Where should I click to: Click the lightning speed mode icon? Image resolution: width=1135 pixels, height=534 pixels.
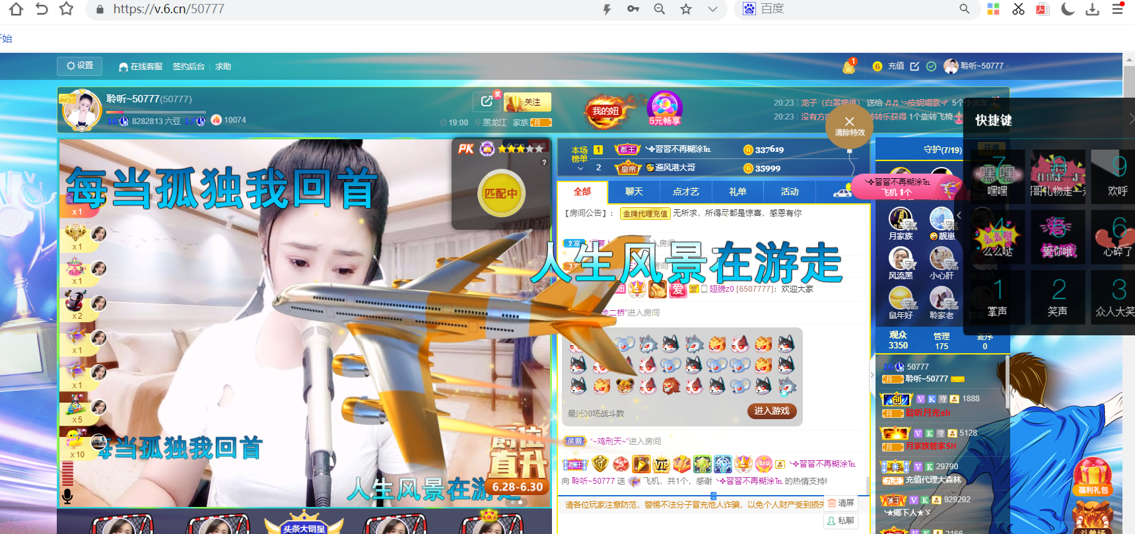[607, 9]
